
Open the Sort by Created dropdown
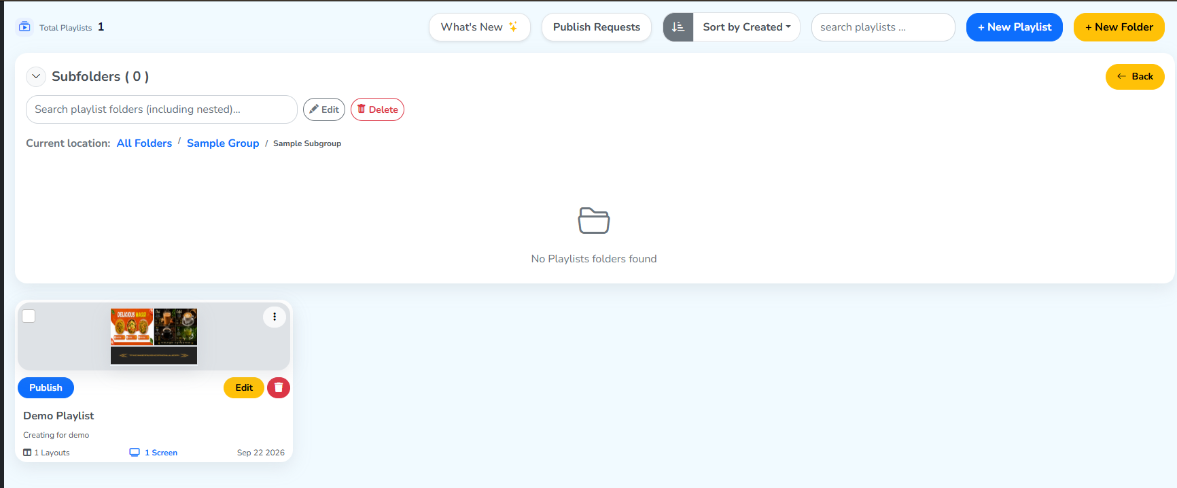[746, 27]
